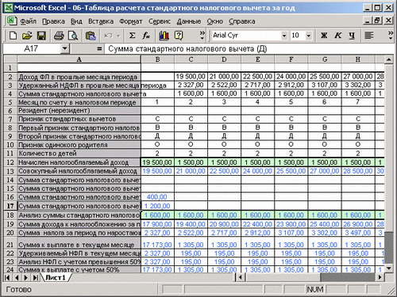This screenshot has height=297, width=397.
Task: Toggle italic formatting (К)
Action: 337,36
